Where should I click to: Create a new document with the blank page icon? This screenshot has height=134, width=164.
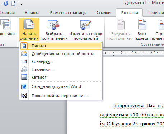tap(13, 4)
